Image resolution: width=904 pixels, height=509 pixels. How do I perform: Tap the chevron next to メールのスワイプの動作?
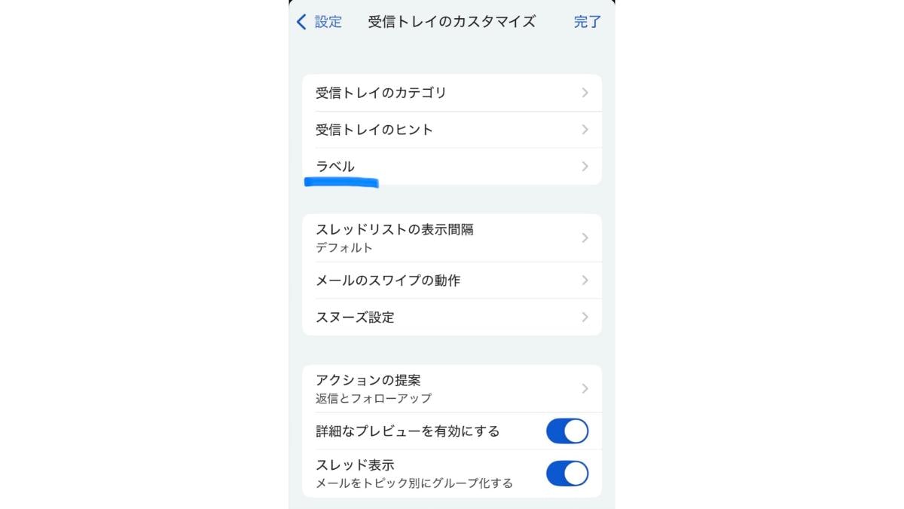click(585, 280)
